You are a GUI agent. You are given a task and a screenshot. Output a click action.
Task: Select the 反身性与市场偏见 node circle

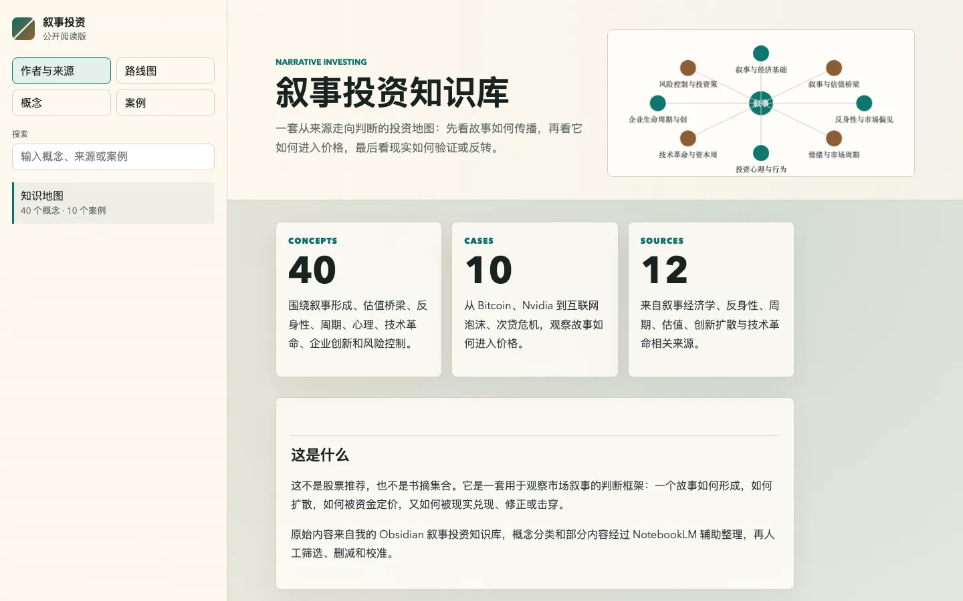(x=864, y=103)
